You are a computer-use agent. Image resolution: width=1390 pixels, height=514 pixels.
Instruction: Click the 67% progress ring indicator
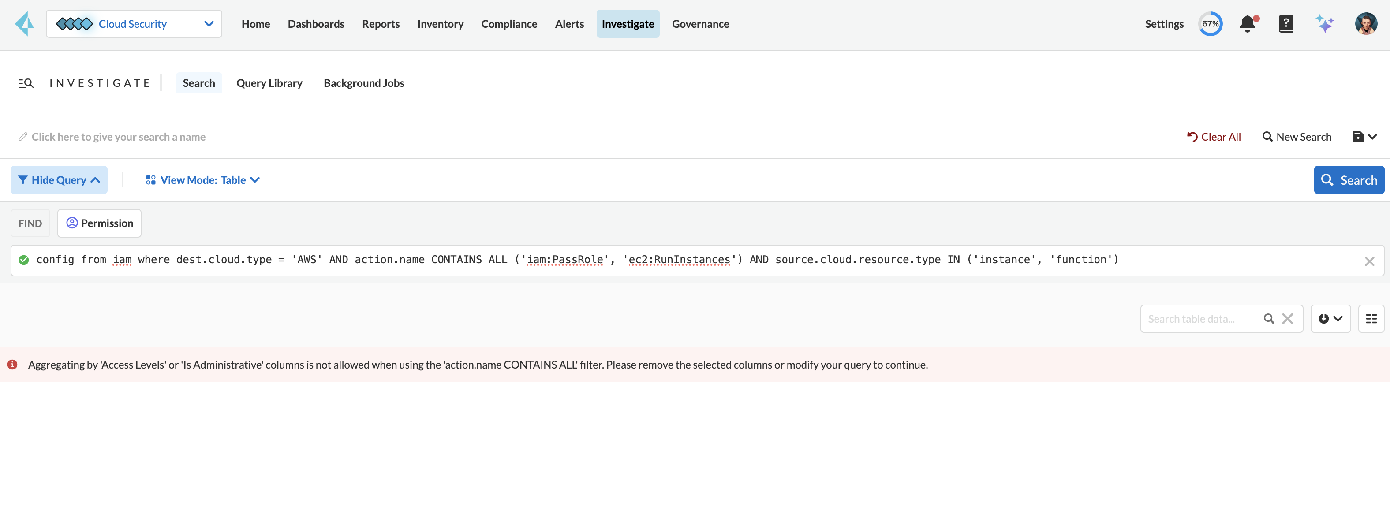(x=1210, y=24)
